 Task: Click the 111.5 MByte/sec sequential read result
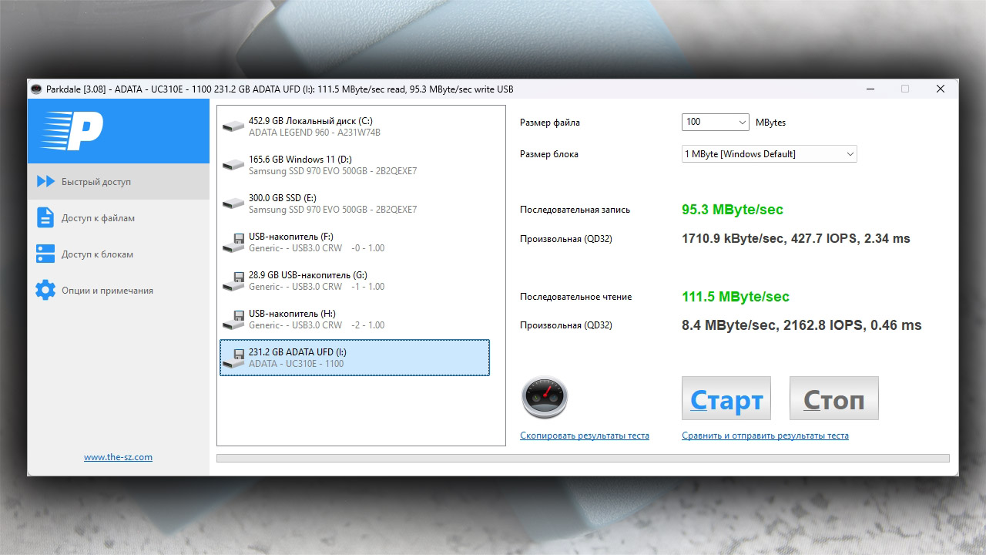click(736, 297)
